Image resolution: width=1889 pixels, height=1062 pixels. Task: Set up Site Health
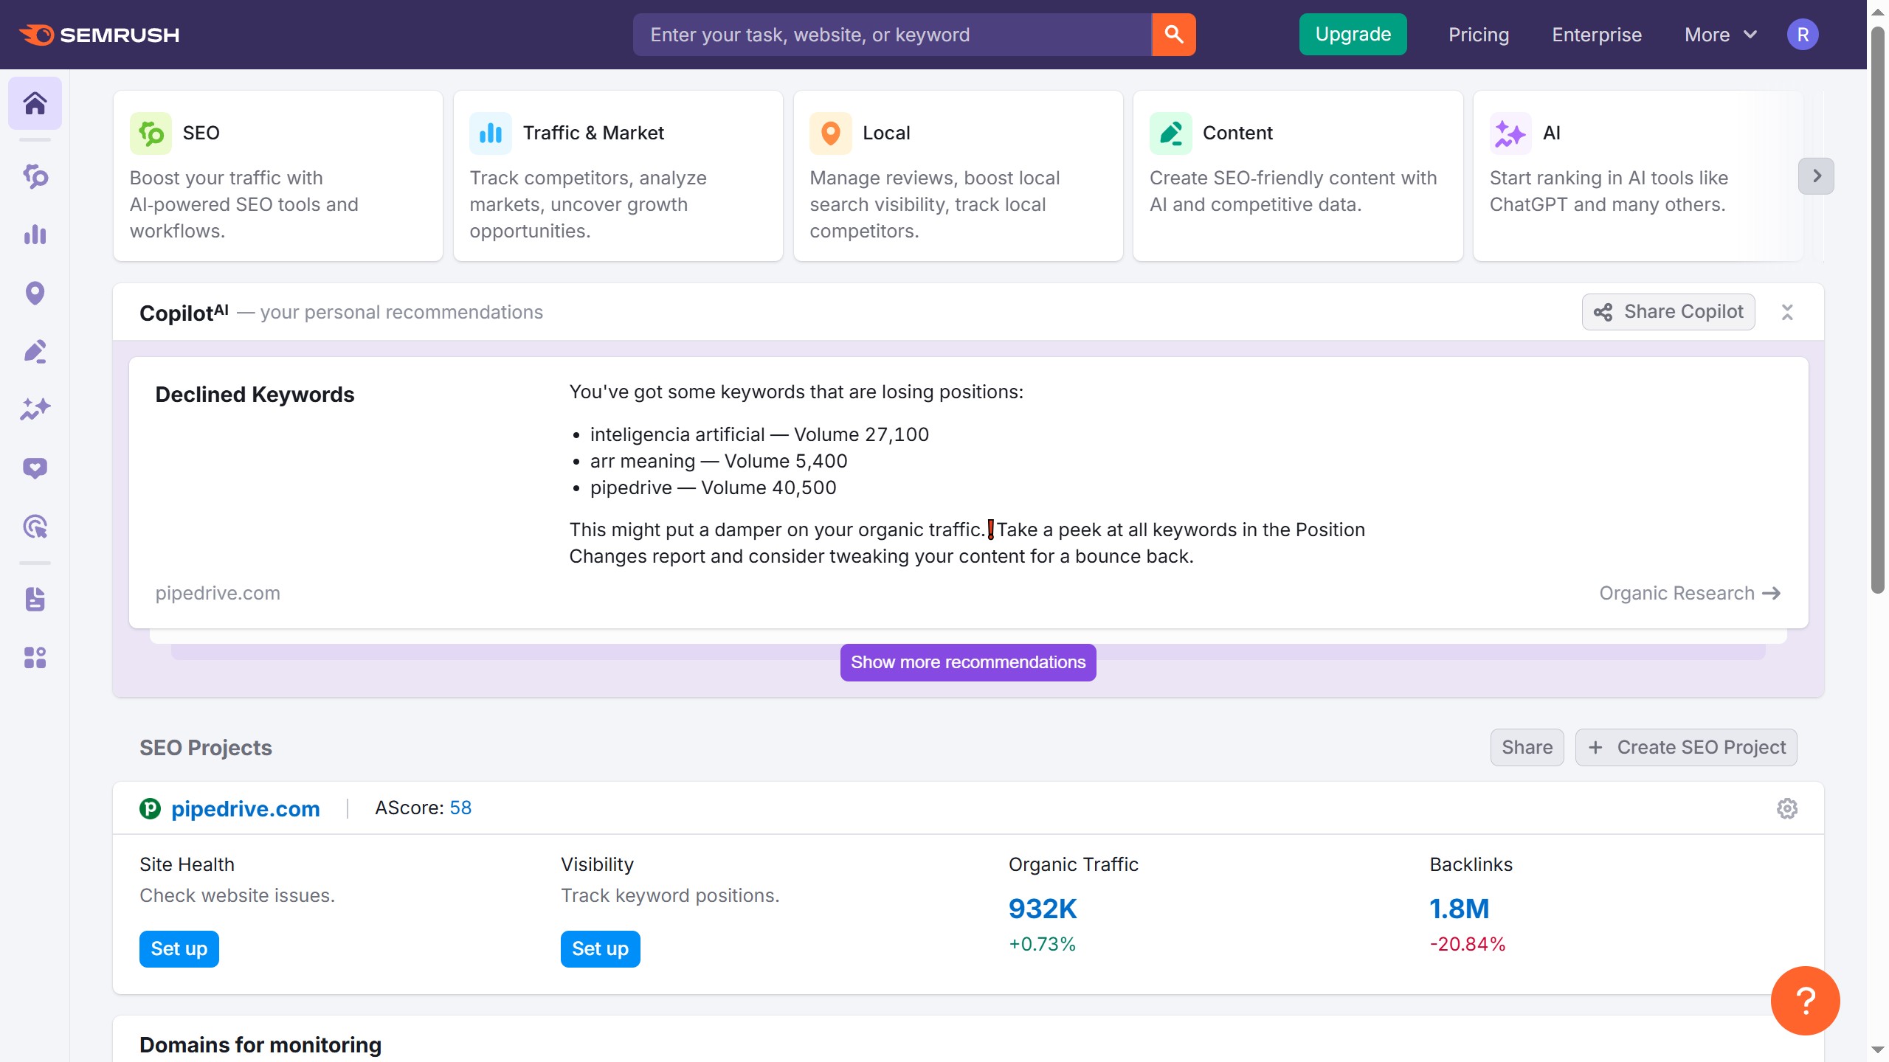(x=179, y=949)
